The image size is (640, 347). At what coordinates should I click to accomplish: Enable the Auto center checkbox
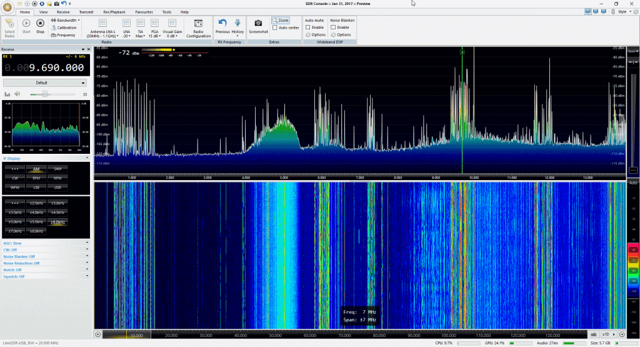276,28
